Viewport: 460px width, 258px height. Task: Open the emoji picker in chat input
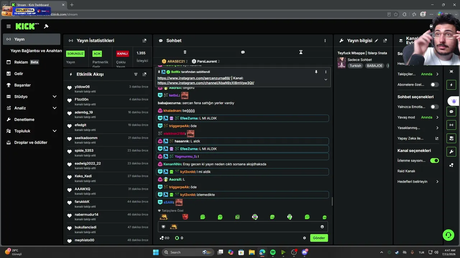322,226
